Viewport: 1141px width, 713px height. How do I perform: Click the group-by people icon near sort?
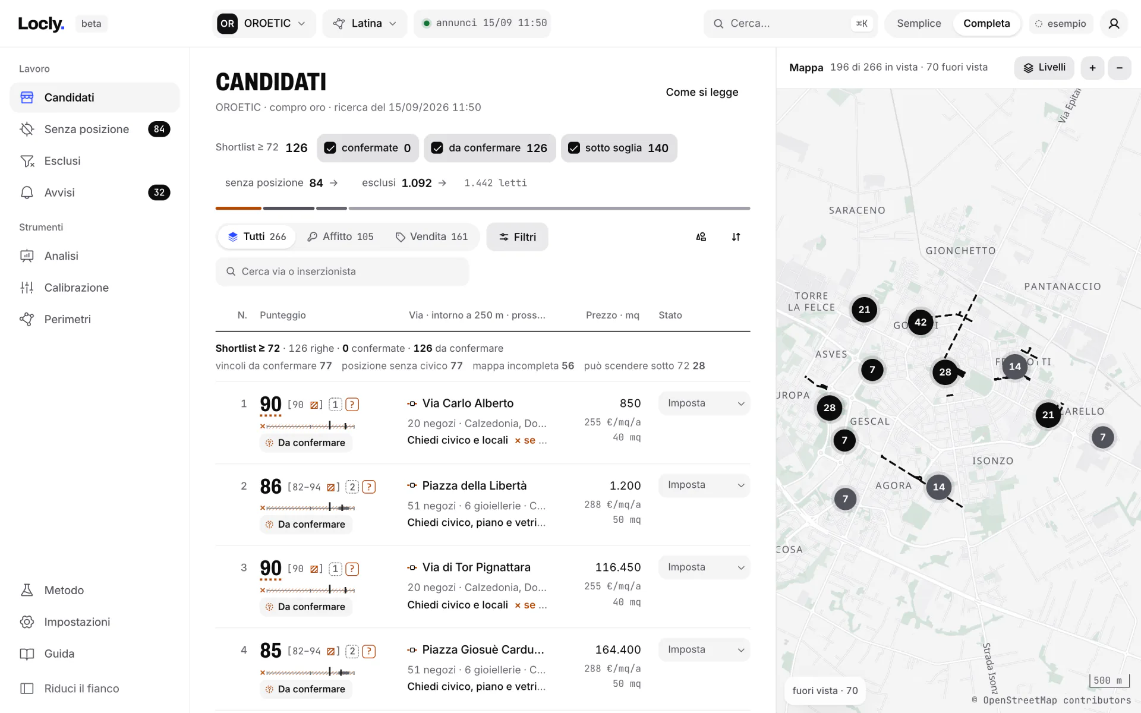[x=701, y=237]
